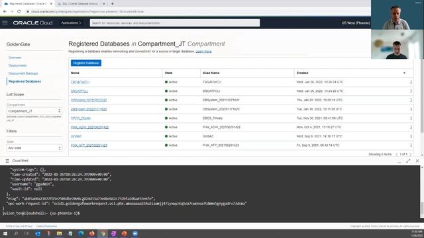Toggle the Created column sort arrow
The height and width of the screenshot is (238, 424).
404,73
